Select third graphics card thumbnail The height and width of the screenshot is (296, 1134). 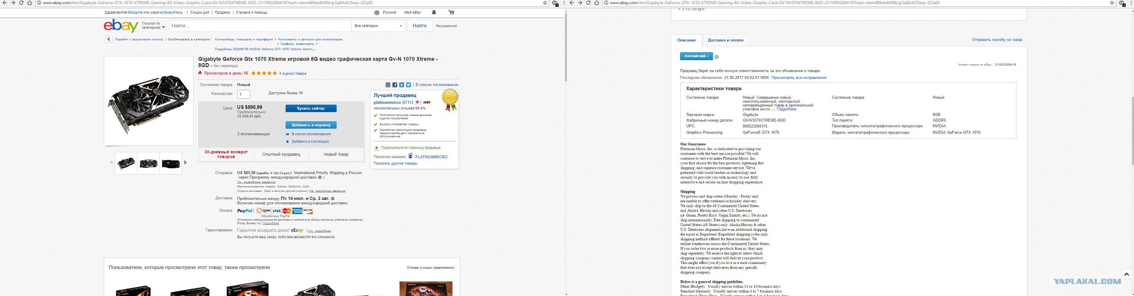(x=171, y=163)
